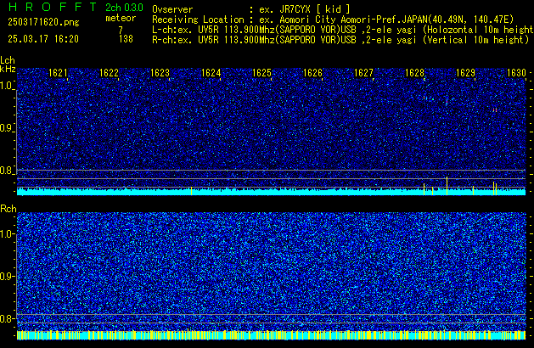Screen dimensions: 534x348
Task: Click the Lch 0.8 kHz axis label
Action: (7, 171)
